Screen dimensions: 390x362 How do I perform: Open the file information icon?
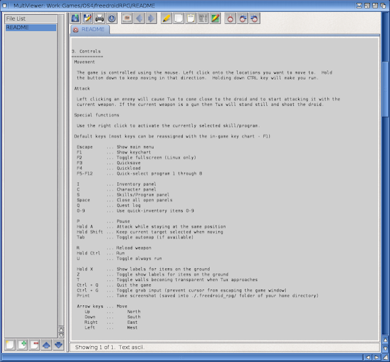pyautogui.click(x=112, y=18)
